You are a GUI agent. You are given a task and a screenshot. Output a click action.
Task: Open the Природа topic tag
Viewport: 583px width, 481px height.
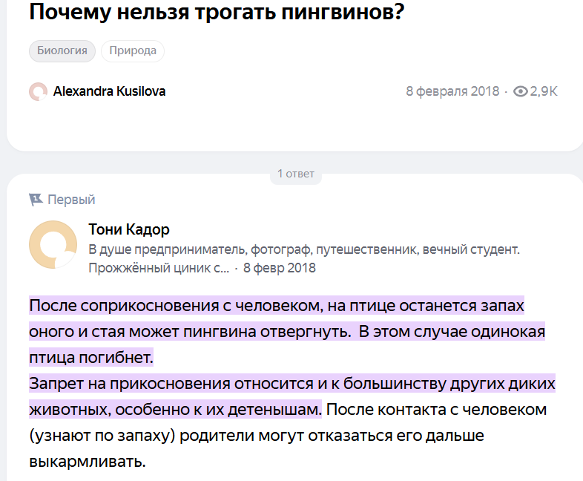click(x=133, y=51)
